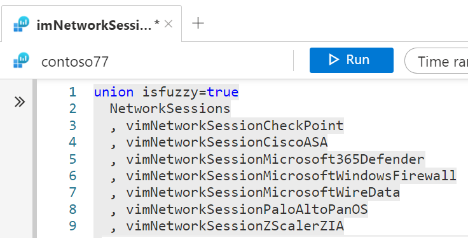Viewport: 468px width, 238px height.
Task: Click line number 1 in editor
Action: [x=72, y=92]
